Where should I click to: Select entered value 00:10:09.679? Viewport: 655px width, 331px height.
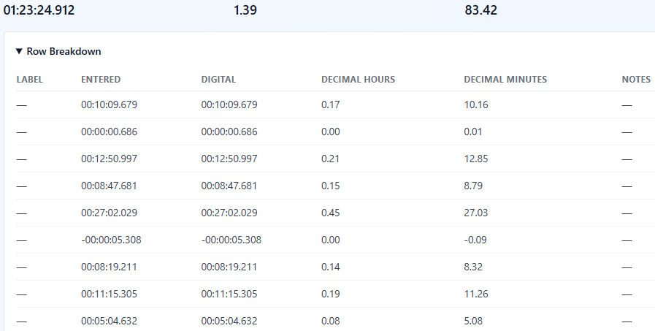pyautogui.click(x=109, y=104)
